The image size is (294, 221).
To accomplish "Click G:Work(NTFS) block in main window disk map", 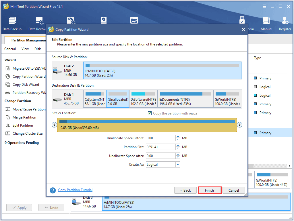I will (x=272, y=180).
